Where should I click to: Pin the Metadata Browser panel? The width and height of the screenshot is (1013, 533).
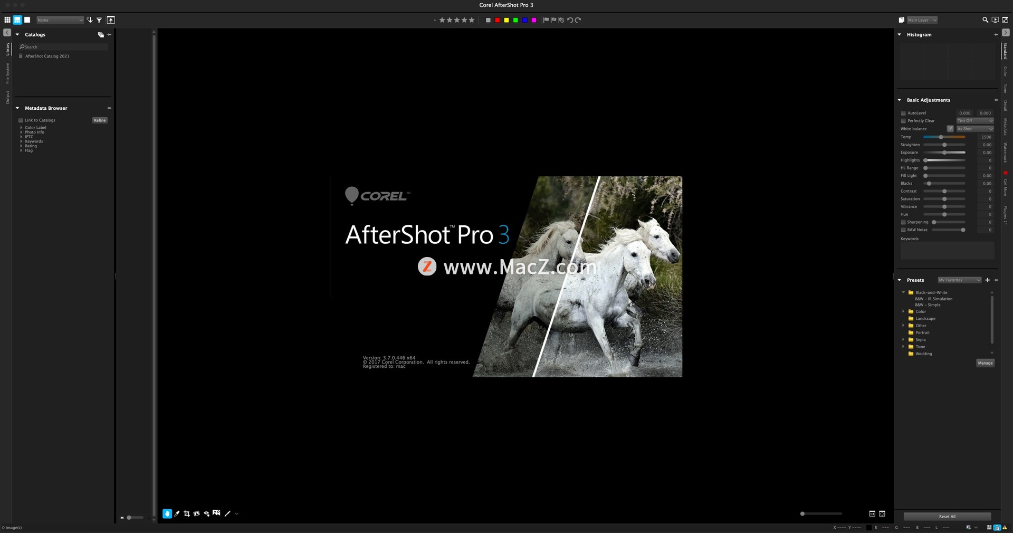109,108
